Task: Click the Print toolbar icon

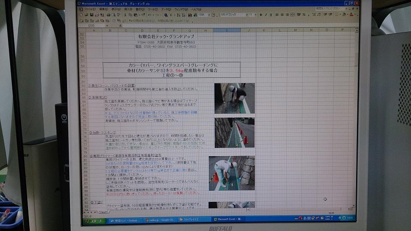Action: (109, 15)
